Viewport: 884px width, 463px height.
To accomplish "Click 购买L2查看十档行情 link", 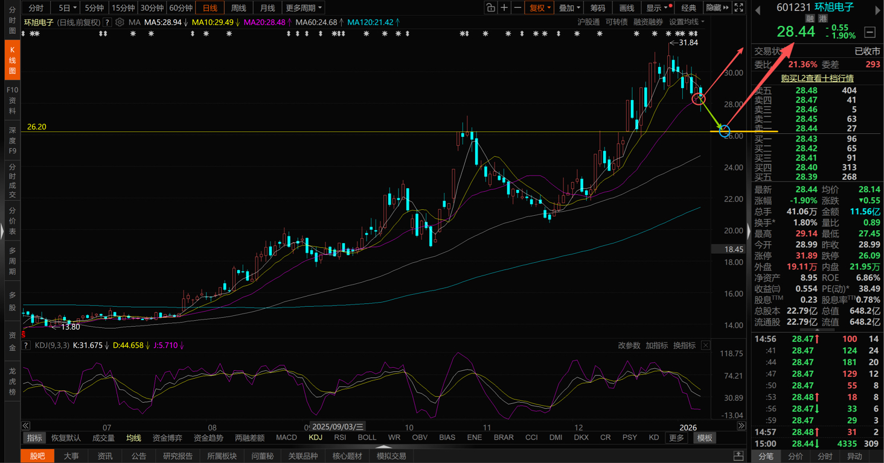I will click(817, 78).
